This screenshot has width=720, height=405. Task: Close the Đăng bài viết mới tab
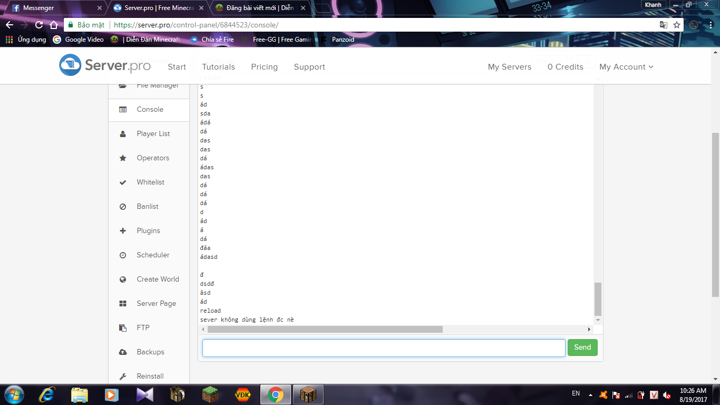tap(302, 8)
